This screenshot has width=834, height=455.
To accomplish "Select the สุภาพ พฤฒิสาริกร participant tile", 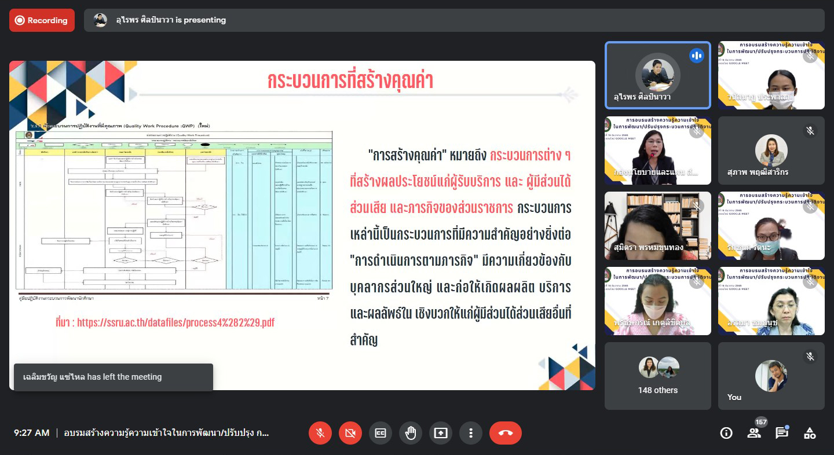I will coord(771,151).
